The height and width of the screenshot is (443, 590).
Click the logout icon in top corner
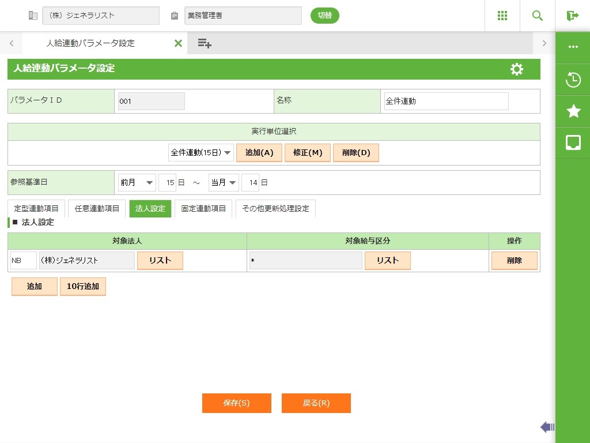pyautogui.click(x=572, y=16)
